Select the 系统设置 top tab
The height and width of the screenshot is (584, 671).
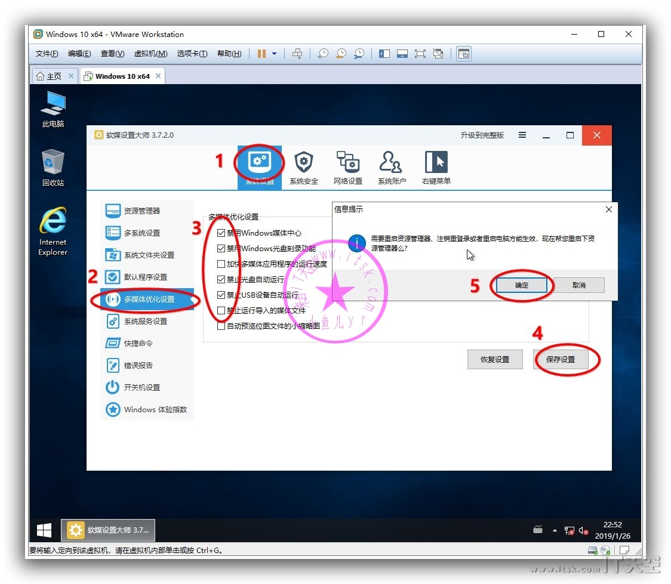click(259, 168)
